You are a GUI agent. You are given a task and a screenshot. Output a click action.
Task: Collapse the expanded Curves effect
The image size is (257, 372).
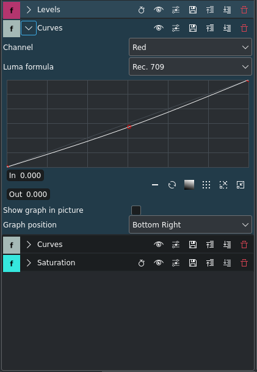point(29,28)
